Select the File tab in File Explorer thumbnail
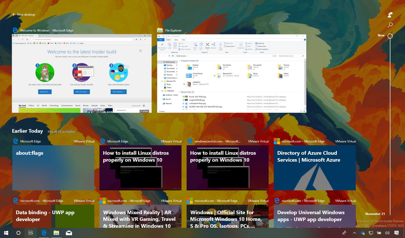 [161, 40]
